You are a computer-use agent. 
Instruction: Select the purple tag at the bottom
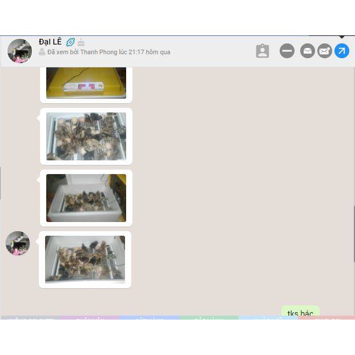(x=90, y=317)
